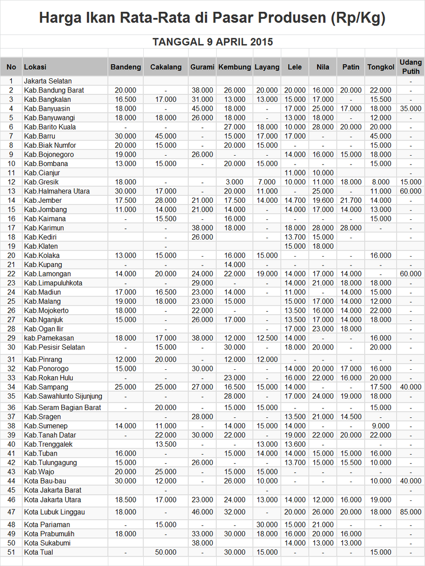Select Patin price 14.500 in Kab.Sragen row
The height and width of the screenshot is (566, 425).
[351, 417]
